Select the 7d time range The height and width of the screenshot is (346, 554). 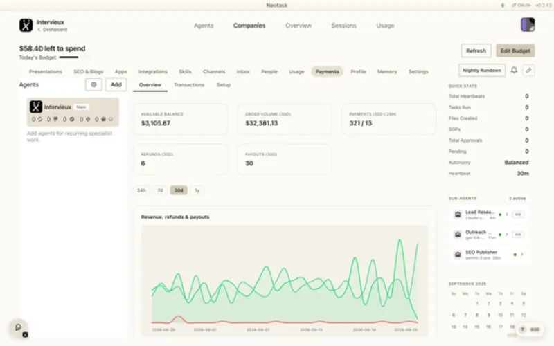(160, 190)
